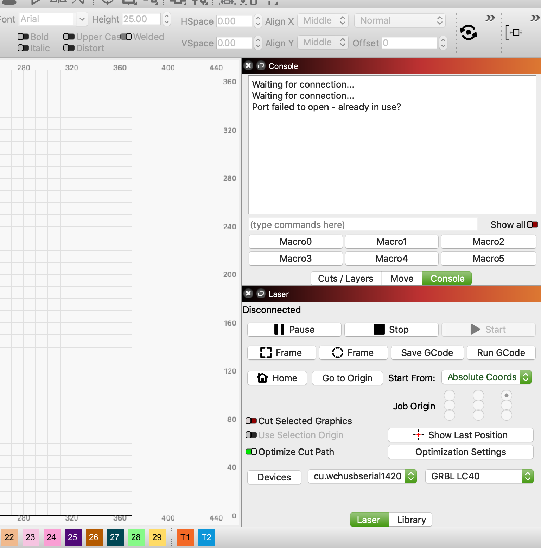Click the Pause button in Laser panel
Viewport: 541px width, 548px height.
click(x=294, y=330)
